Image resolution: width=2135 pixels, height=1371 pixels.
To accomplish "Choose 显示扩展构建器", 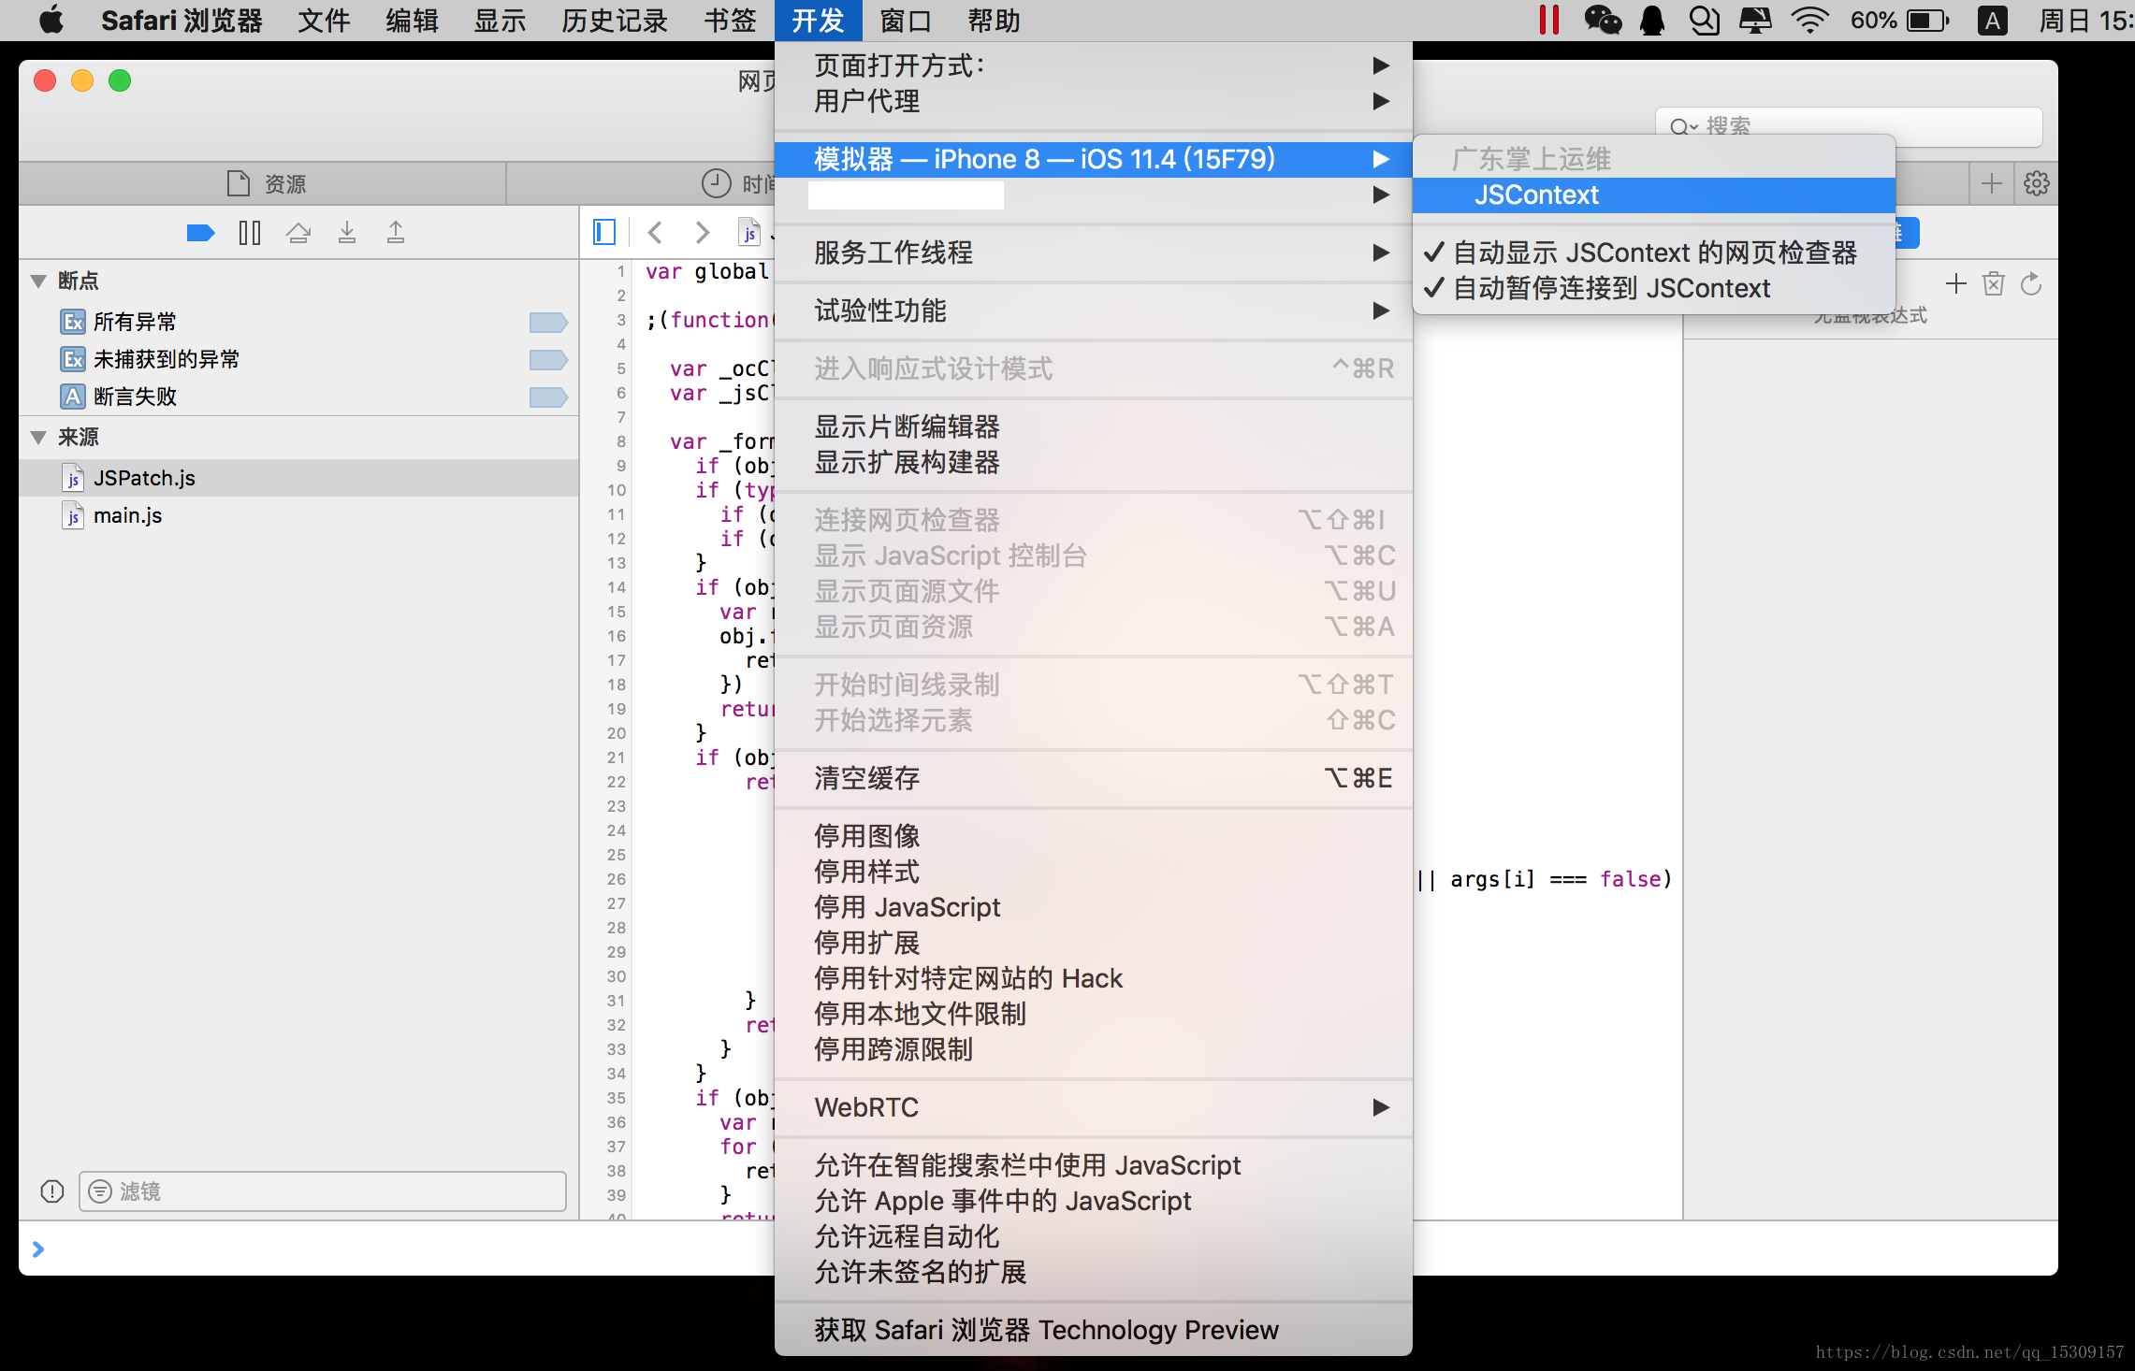I will [1093, 462].
